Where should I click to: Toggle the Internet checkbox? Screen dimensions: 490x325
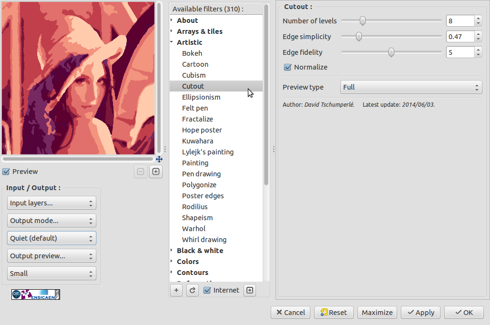(x=207, y=290)
